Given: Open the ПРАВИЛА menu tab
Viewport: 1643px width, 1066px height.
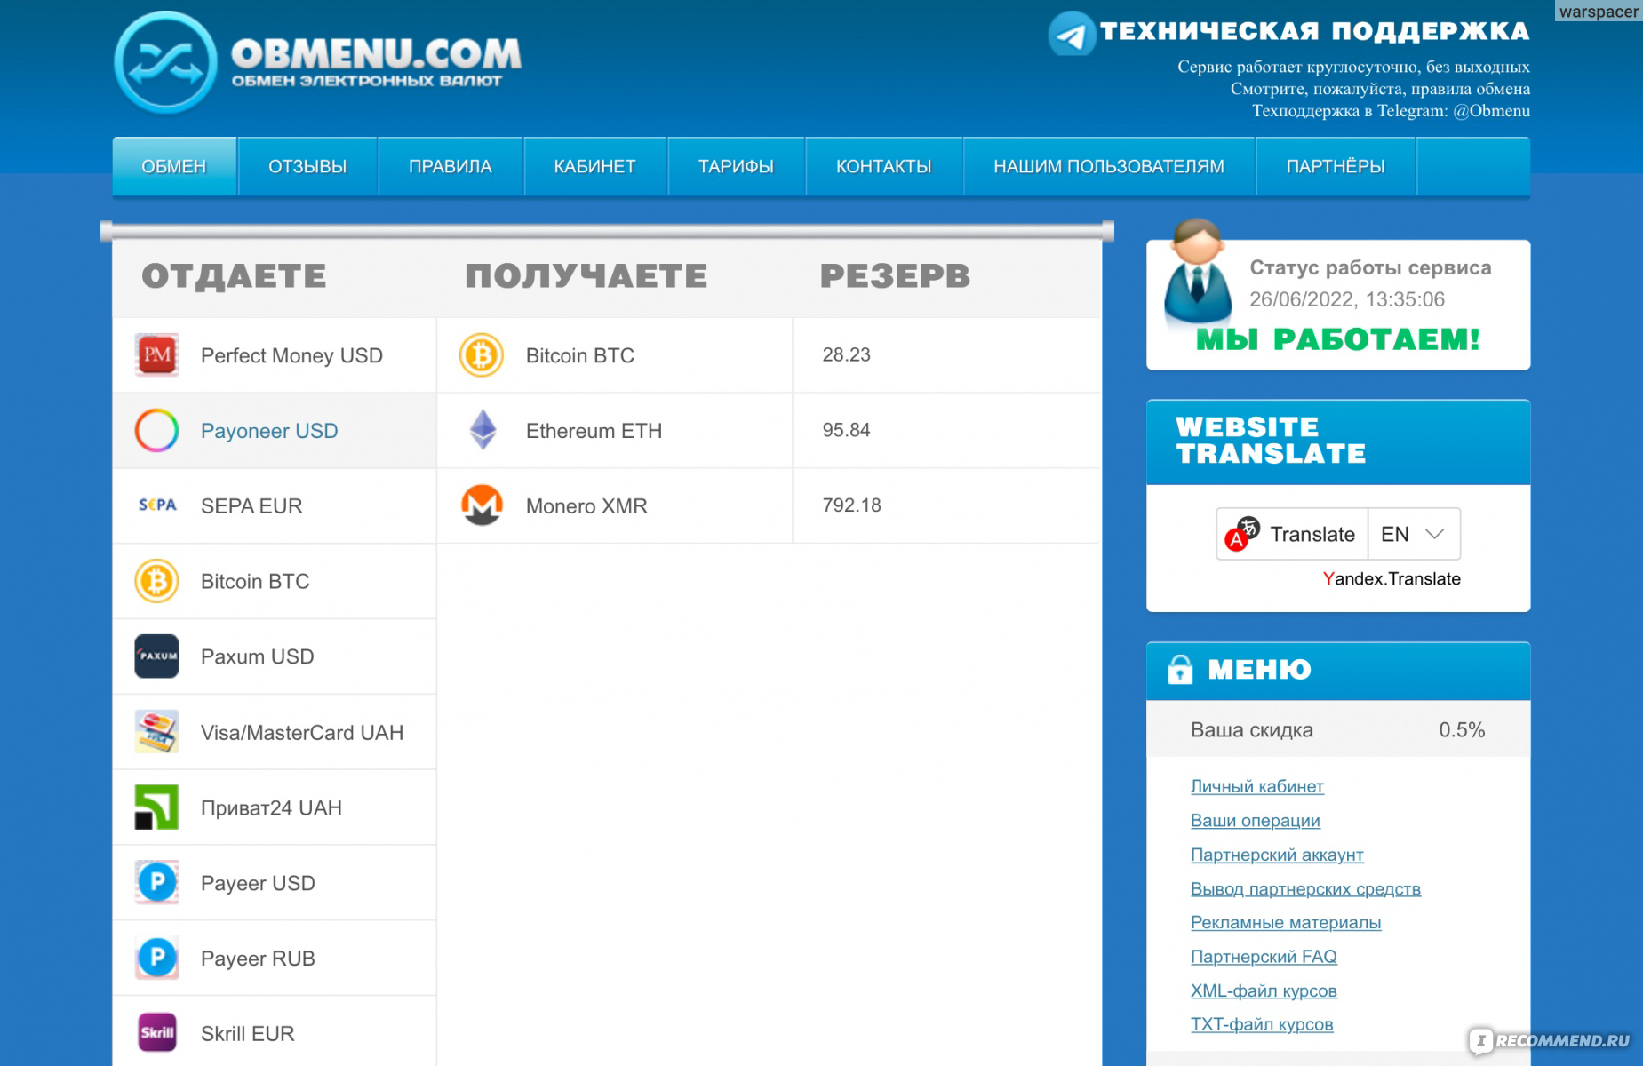Looking at the screenshot, I should pos(451,166).
